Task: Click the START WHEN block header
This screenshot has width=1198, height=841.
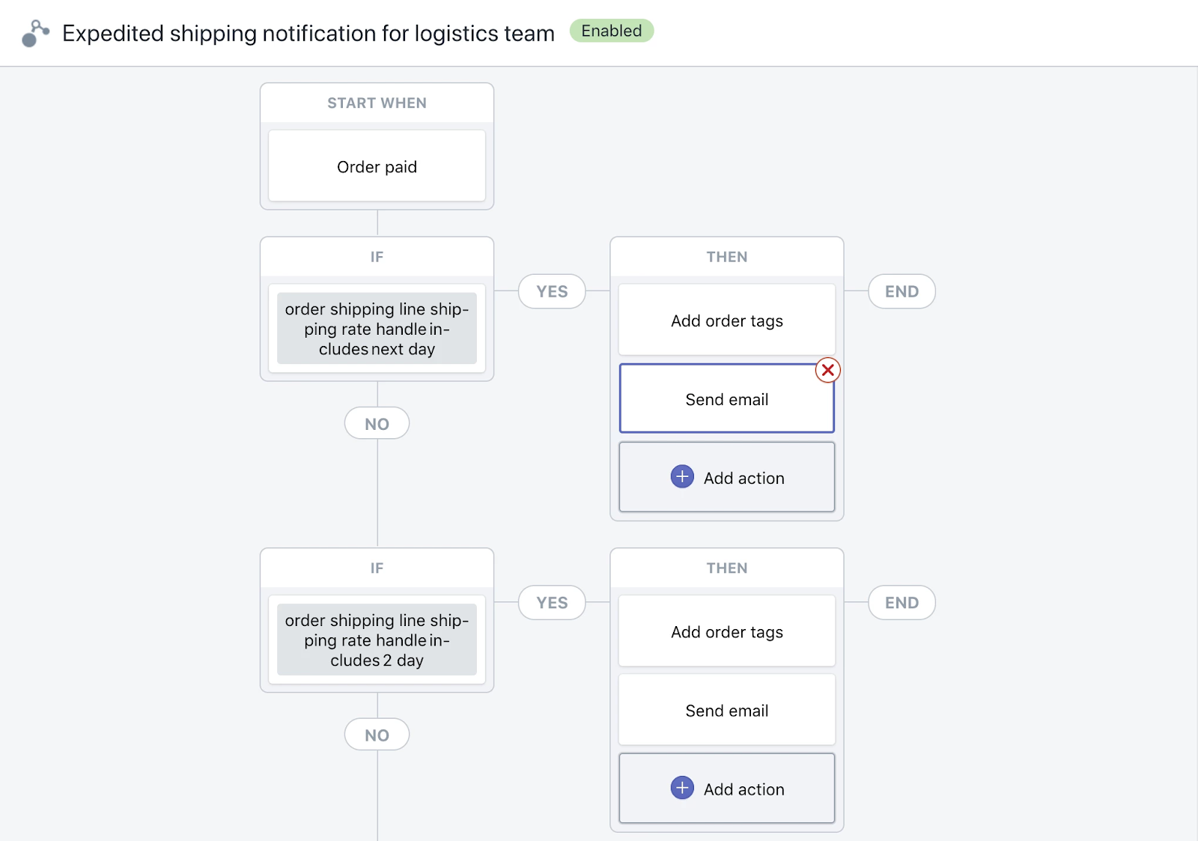Action: [377, 103]
